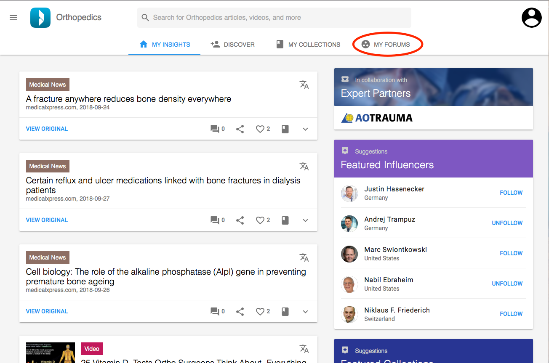
Task: Click Medical News tag on reflux medications article
Action: click(x=48, y=166)
